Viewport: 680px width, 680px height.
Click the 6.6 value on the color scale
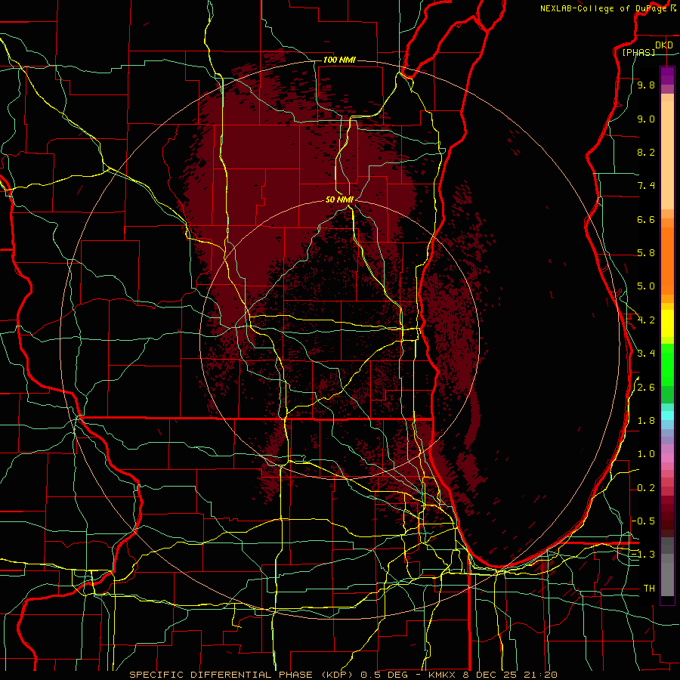[x=646, y=219]
